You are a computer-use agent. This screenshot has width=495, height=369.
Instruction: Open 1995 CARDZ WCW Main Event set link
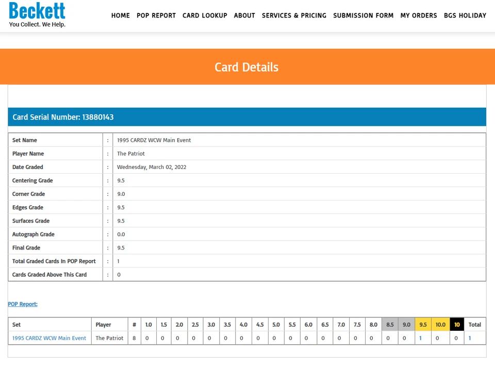click(49, 338)
